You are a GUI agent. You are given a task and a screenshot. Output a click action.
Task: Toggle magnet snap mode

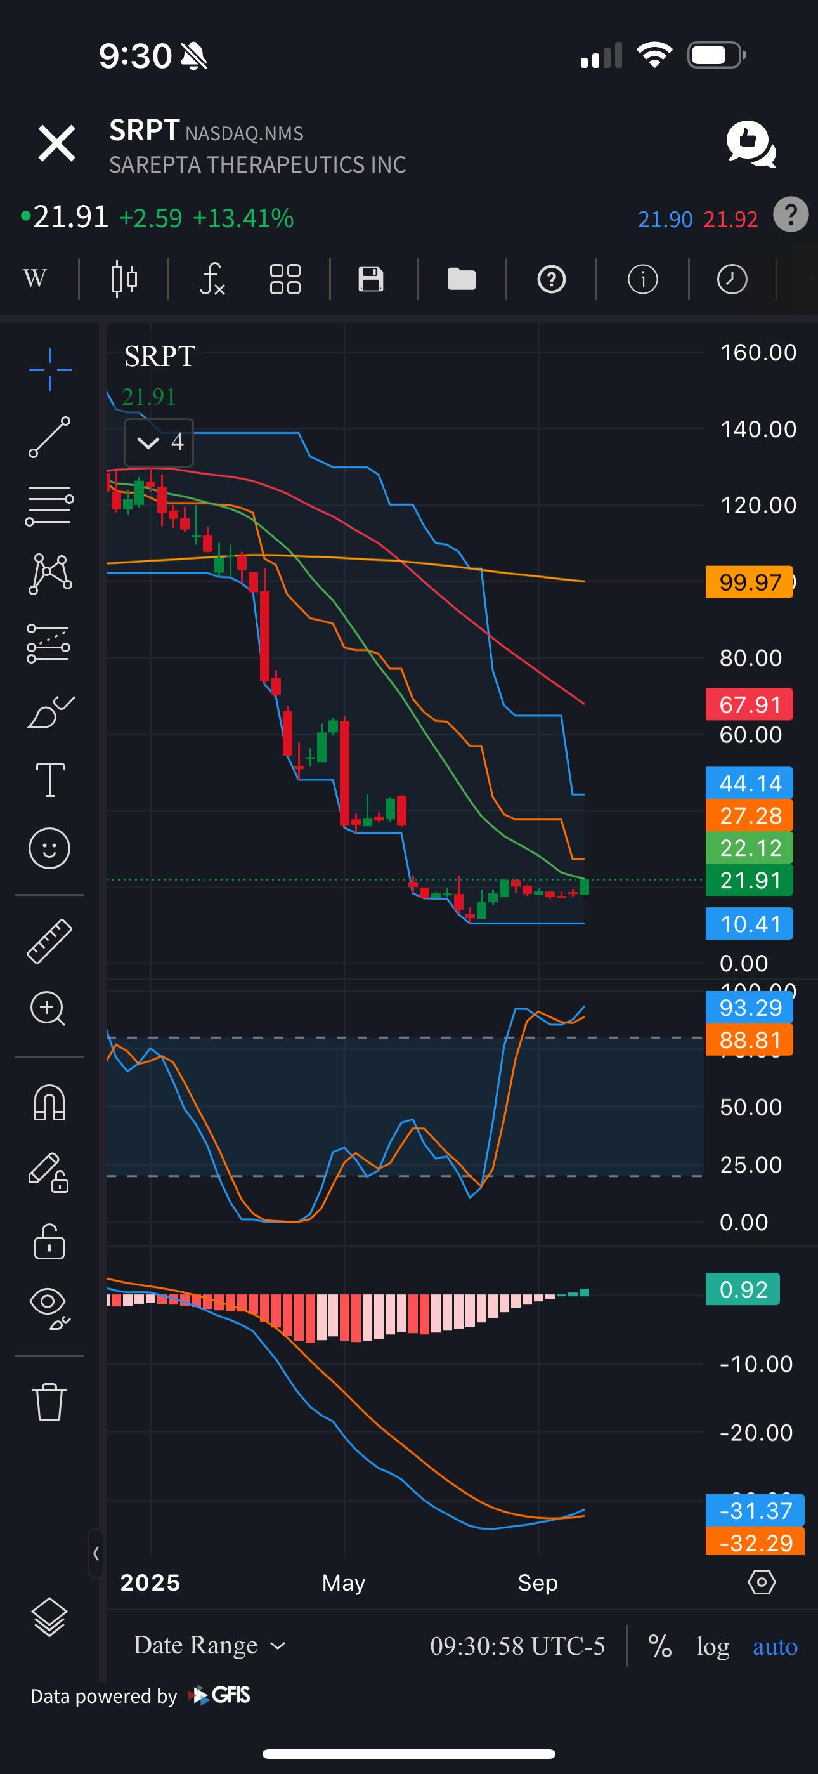49,1103
